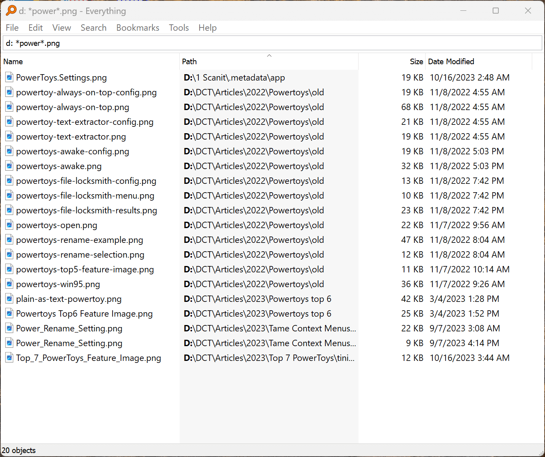
Task: Select Top_7_PowerToys_Feature_Image.png file name
Action: pyautogui.click(x=89, y=358)
